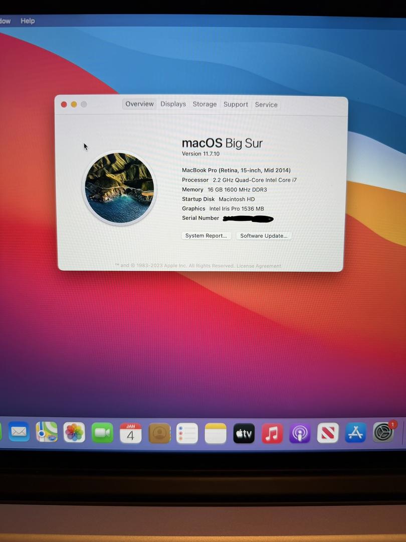Screen dimensions: 406x542
Task: Close the About This Mac window
Action: click(64, 104)
